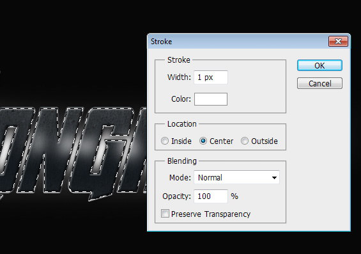Click the Width label text
361x254 pixels.
[x=179, y=77]
